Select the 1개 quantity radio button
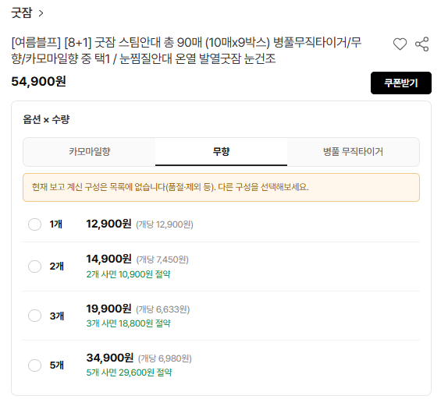Image resolution: width=448 pixels, height=406 pixels. click(x=34, y=224)
